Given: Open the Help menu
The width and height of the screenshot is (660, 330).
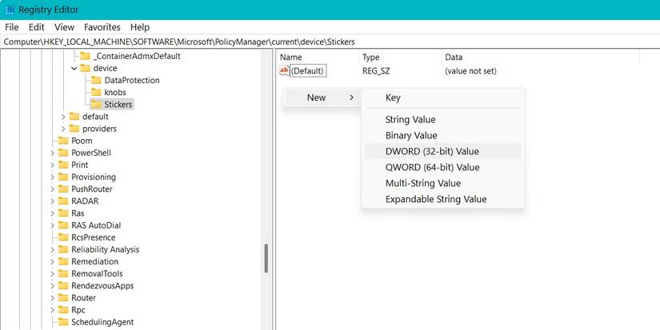Looking at the screenshot, I should click(x=140, y=27).
